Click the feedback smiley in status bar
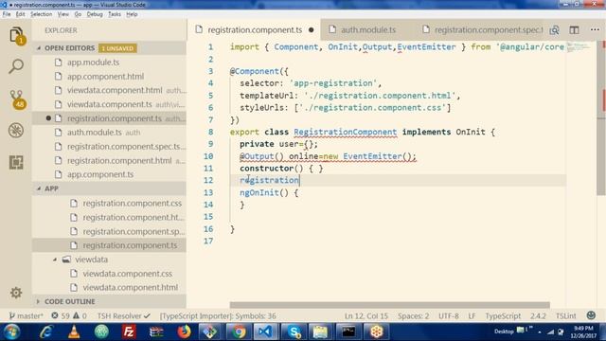The width and height of the screenshot is (606, 341). coord(591,315)
